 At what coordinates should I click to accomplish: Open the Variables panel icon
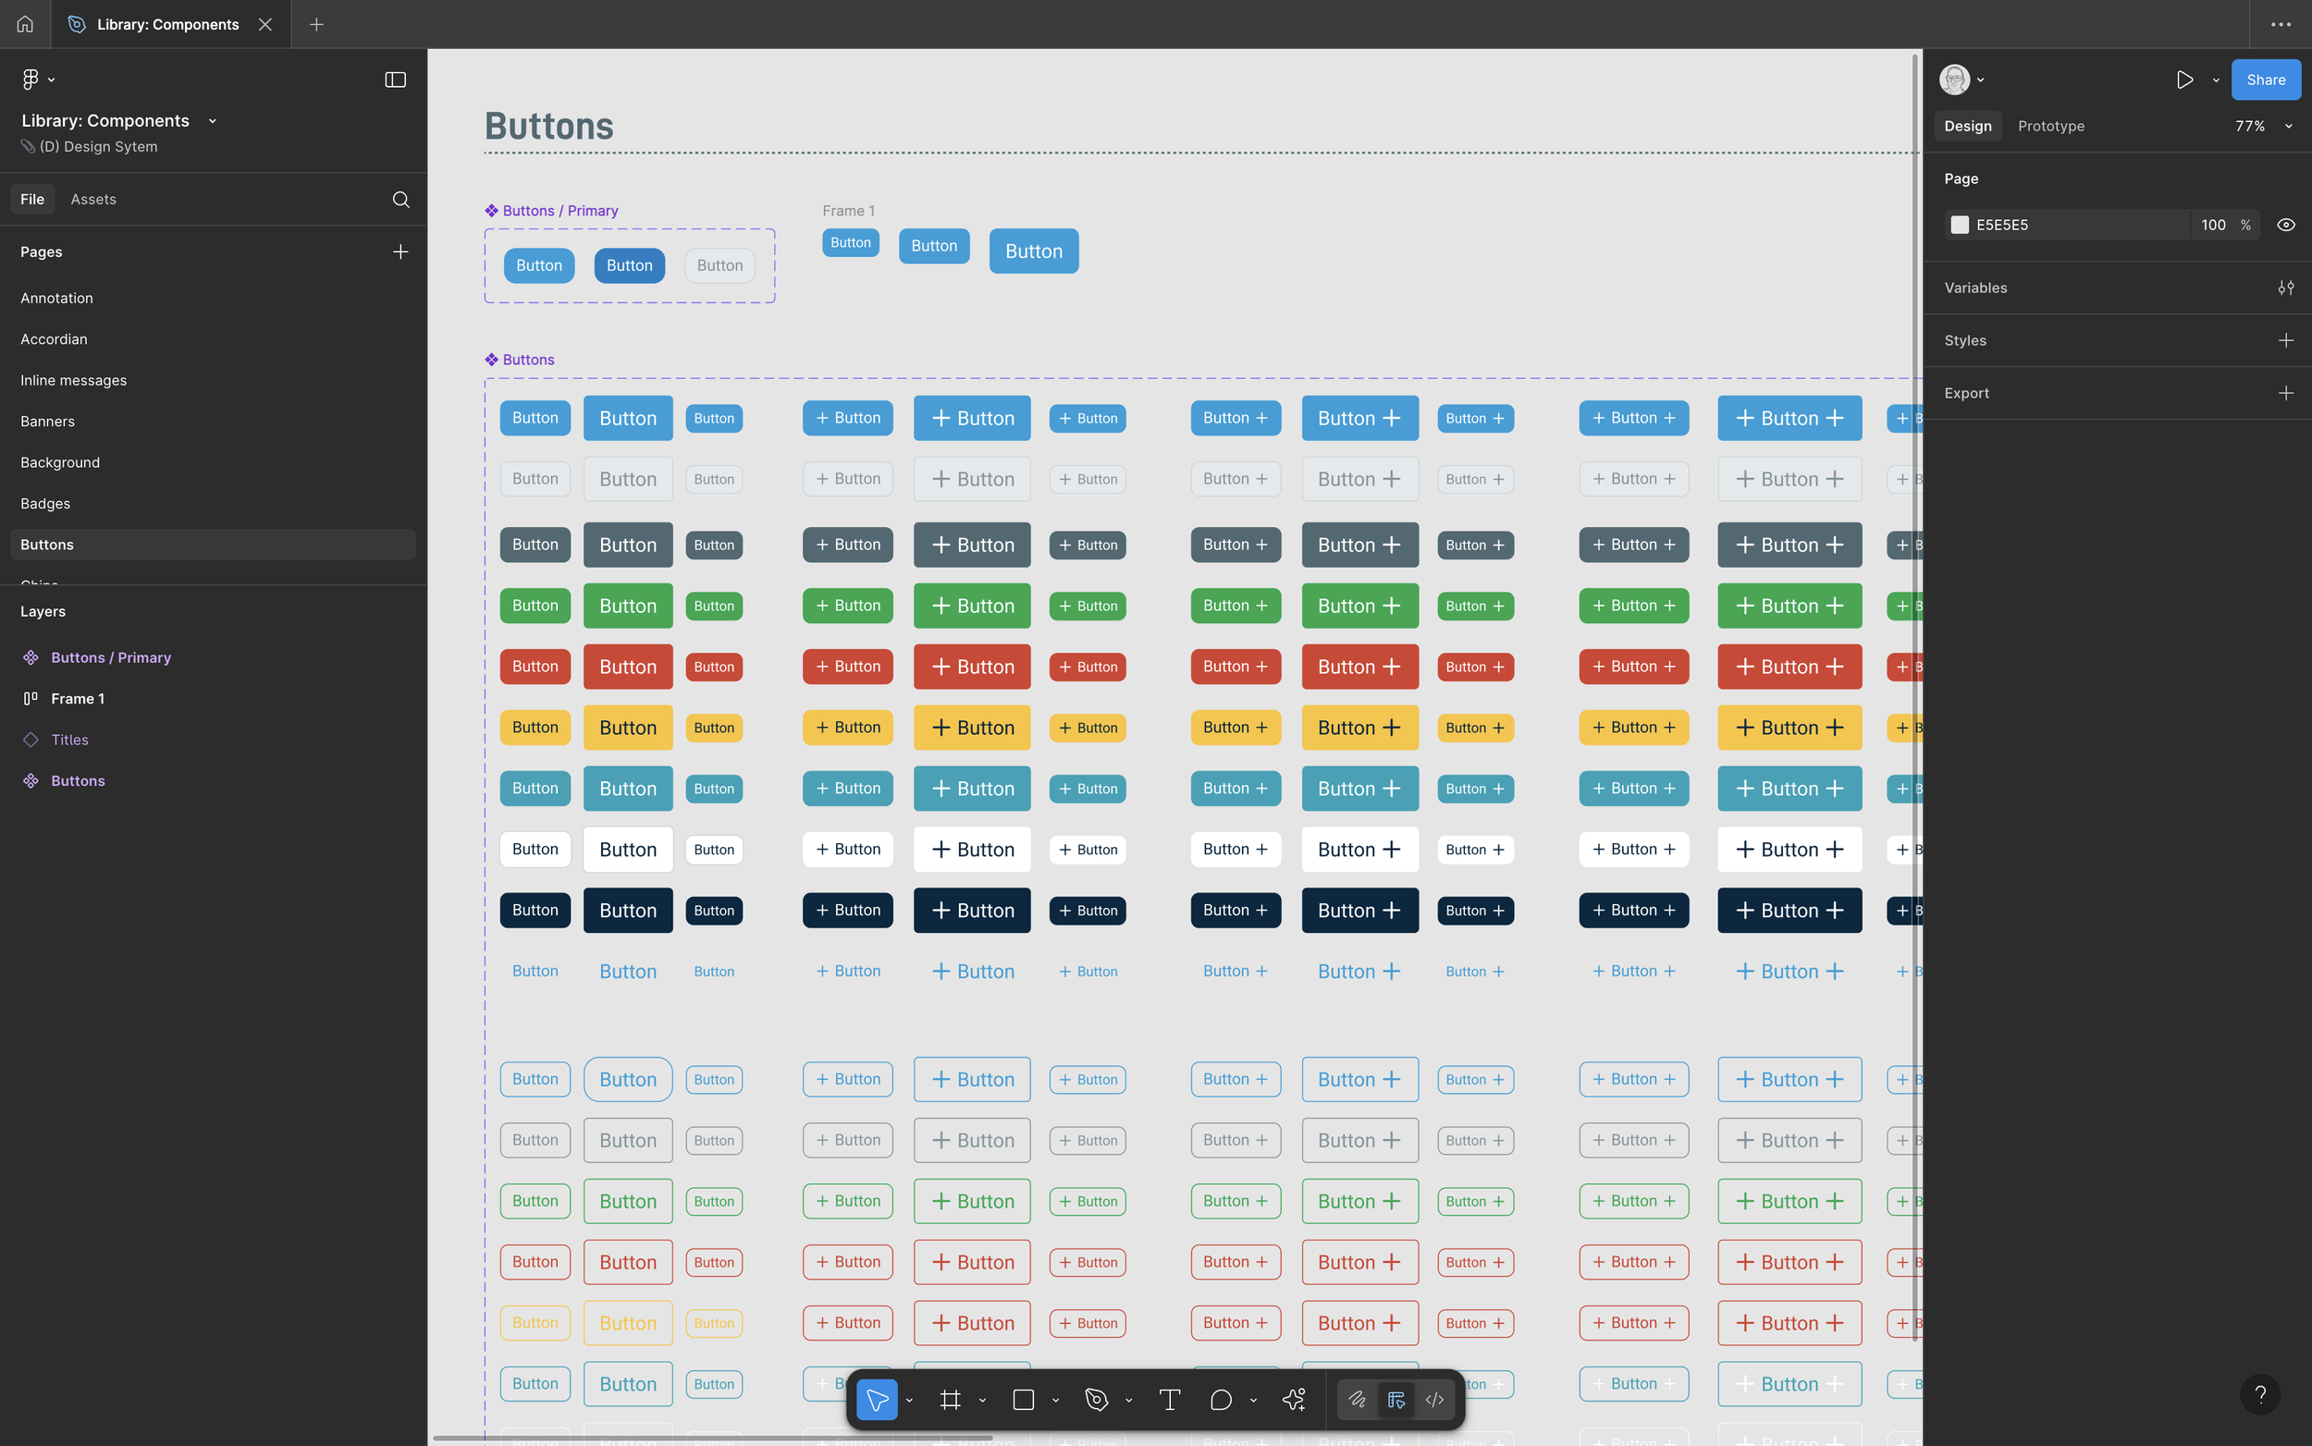[2286, 288]
